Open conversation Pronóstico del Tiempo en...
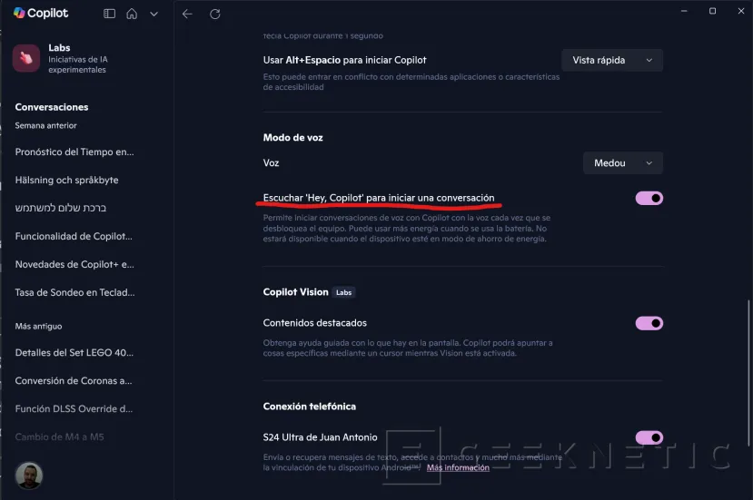753x500 pixels. (74, 152)
